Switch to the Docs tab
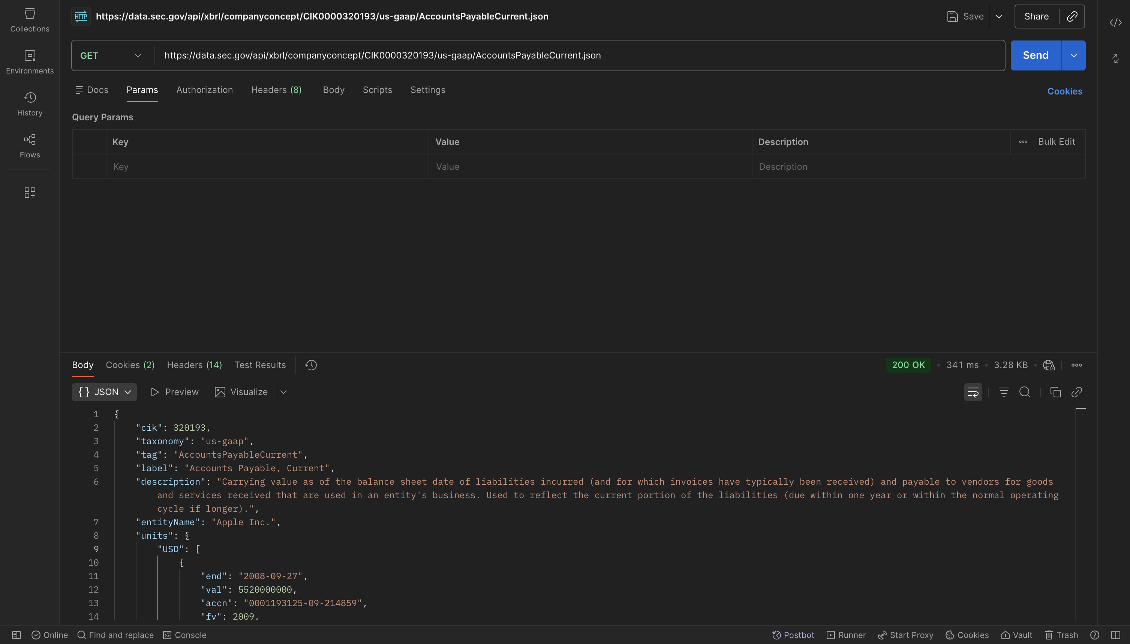This screenshot has height=644, width=1130. 91,90
